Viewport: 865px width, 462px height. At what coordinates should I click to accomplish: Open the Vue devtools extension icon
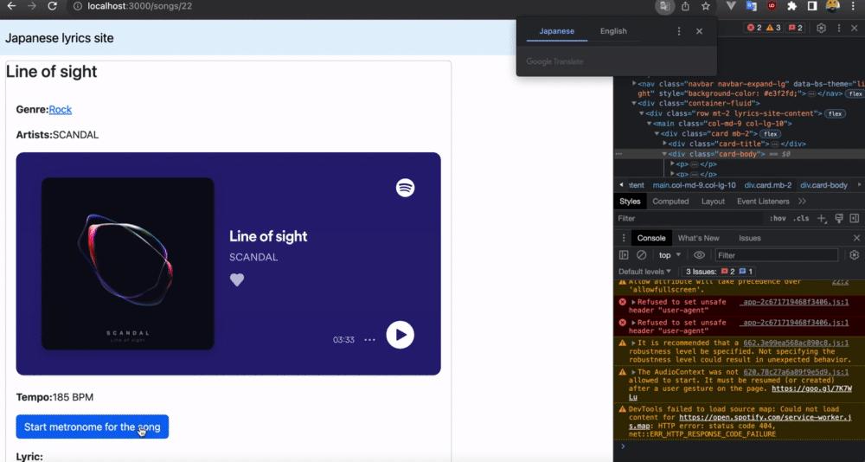click(x=731, y=6)
